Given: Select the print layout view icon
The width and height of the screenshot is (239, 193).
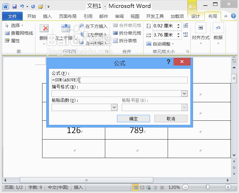Looking at the screenshot, I should [135, 187].
